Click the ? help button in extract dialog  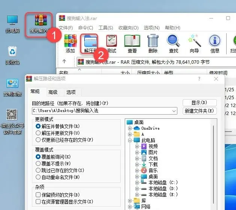click(199, 79)
